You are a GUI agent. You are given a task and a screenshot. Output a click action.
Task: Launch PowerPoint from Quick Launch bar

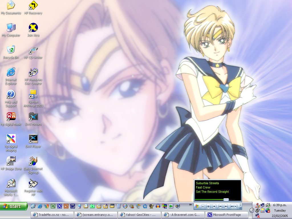[x=66, y=206]
